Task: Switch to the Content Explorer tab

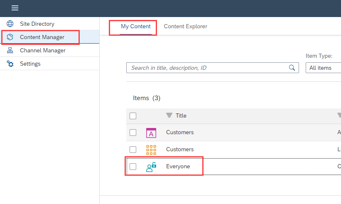Action: point(185,27)
